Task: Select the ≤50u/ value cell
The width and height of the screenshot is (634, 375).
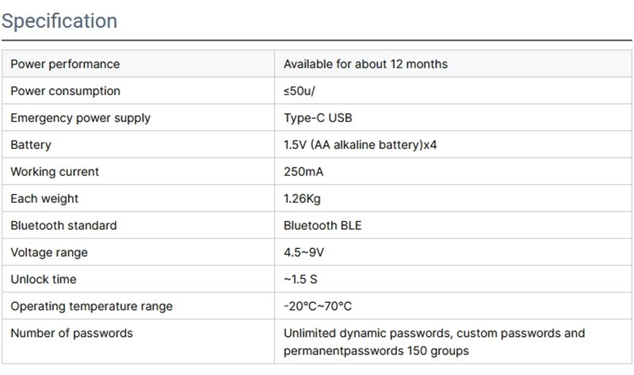Action: [300, 91]
